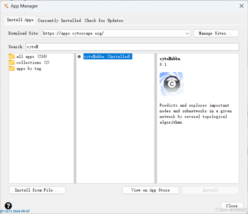This screenshot has width=248, height=214.
Task: Open the Check for Updates tab
Action: click(x=104, y=20)
